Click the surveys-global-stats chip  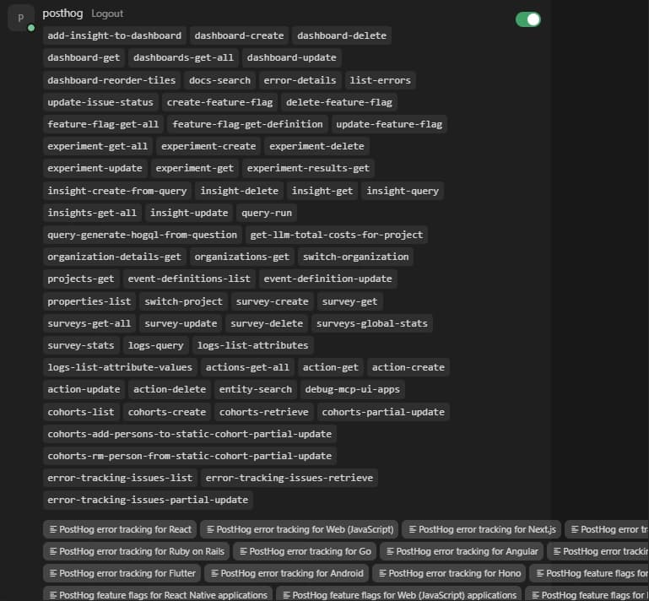(372, 323)
